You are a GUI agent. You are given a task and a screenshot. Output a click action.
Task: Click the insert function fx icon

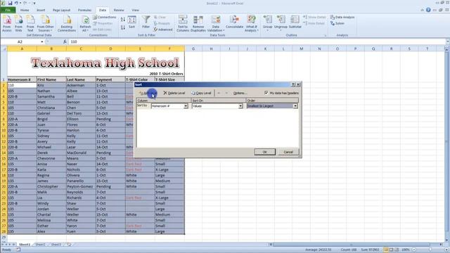pos(65,42)
